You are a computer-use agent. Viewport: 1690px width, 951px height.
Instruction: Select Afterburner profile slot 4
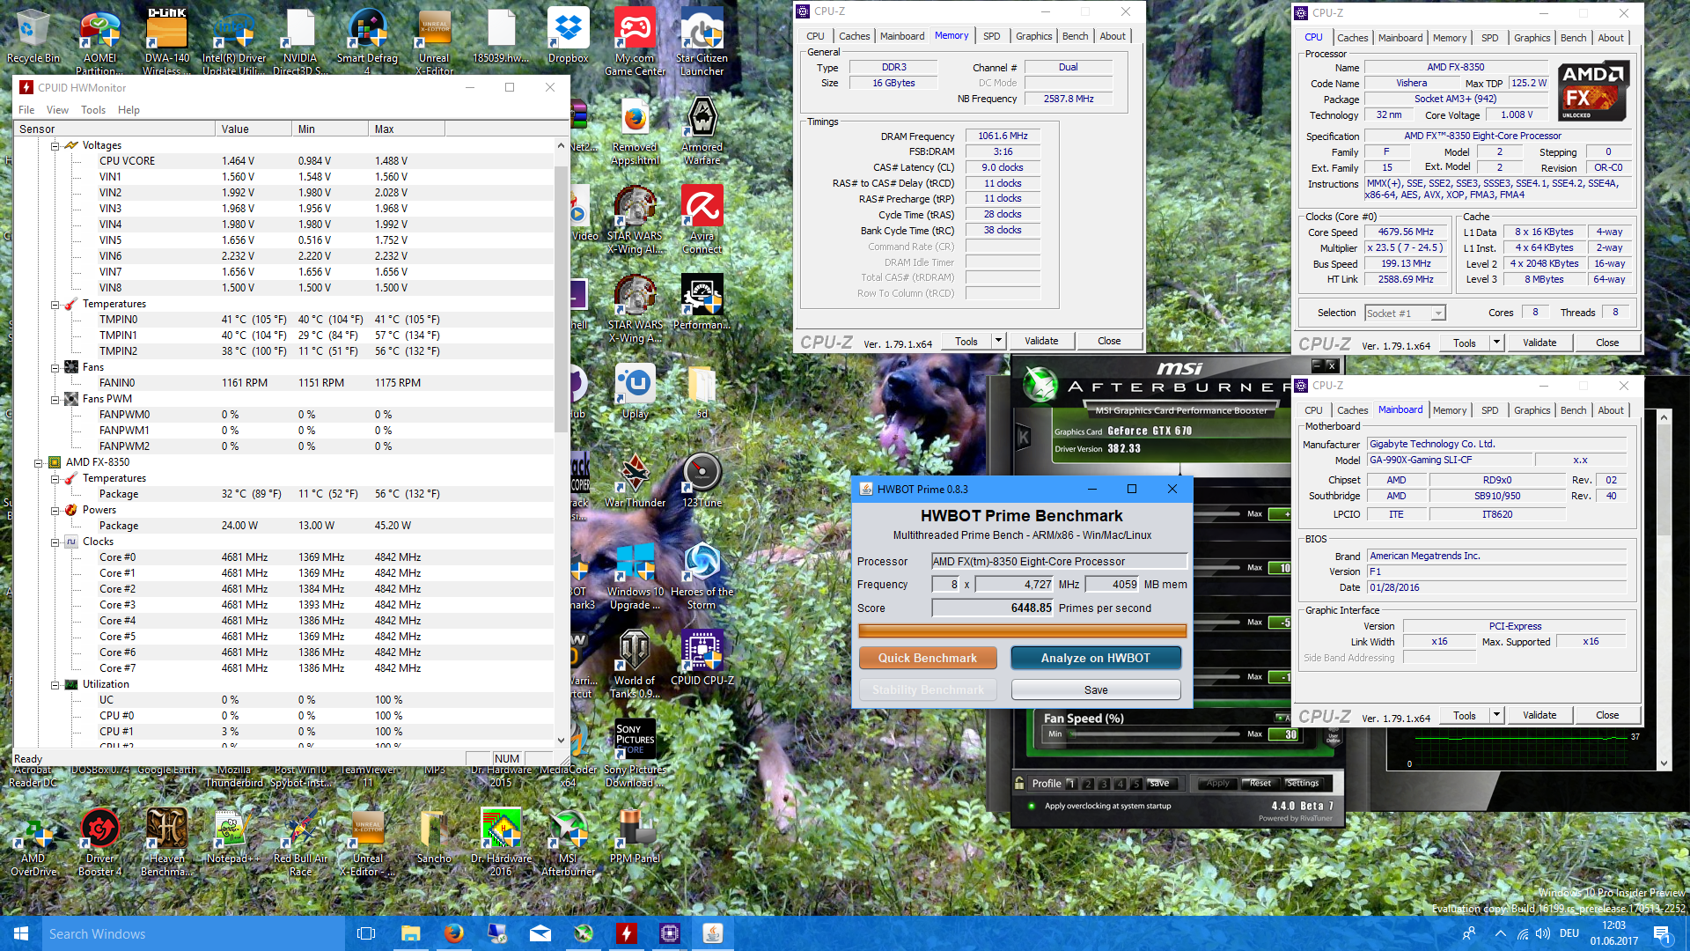click(x=1121, y=783)
